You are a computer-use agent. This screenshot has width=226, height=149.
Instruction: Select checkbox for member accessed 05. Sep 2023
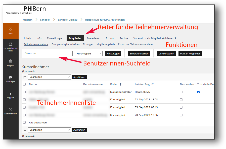click(x=24, y=107)
